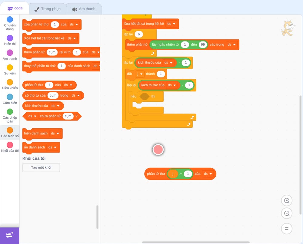Screen dimensions: 303x244
Task: Click the 'Khối của tôi' palette heading
Action: click(34, 158)
